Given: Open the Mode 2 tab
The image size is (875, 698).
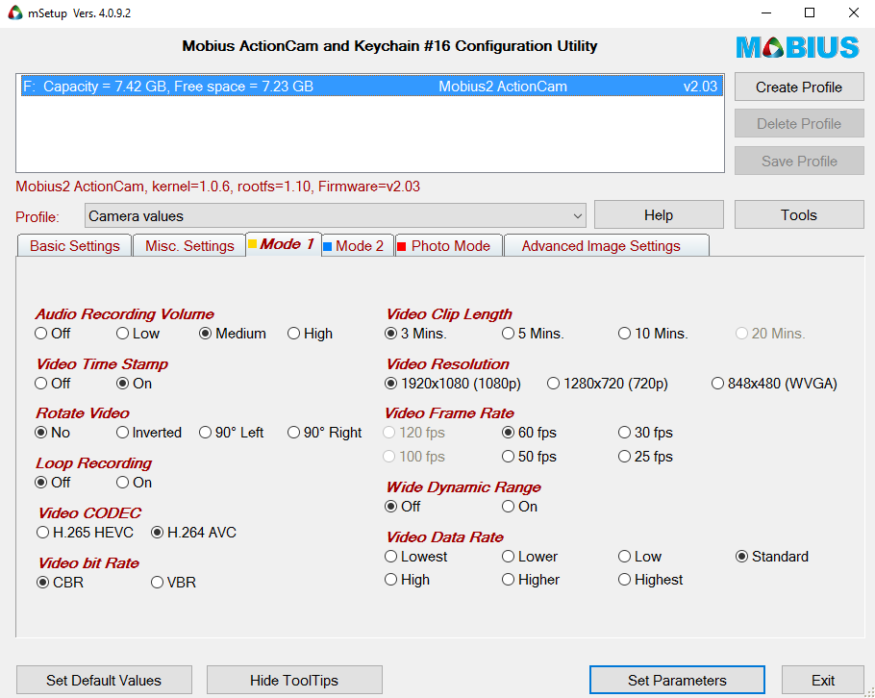Looking at the screenshot, I should pos(357,246).
